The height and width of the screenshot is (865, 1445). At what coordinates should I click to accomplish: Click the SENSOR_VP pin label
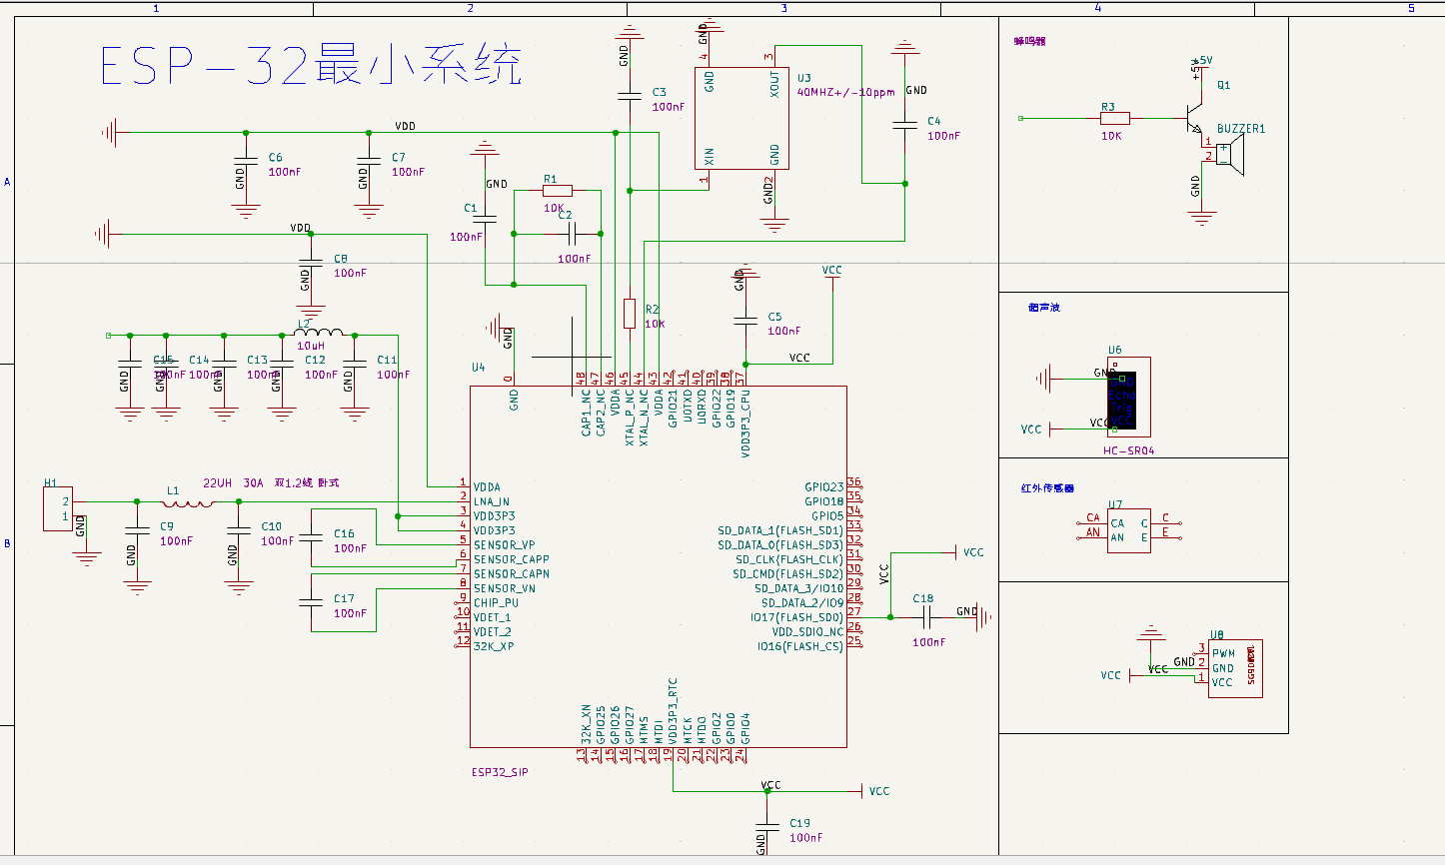[505, 545]
